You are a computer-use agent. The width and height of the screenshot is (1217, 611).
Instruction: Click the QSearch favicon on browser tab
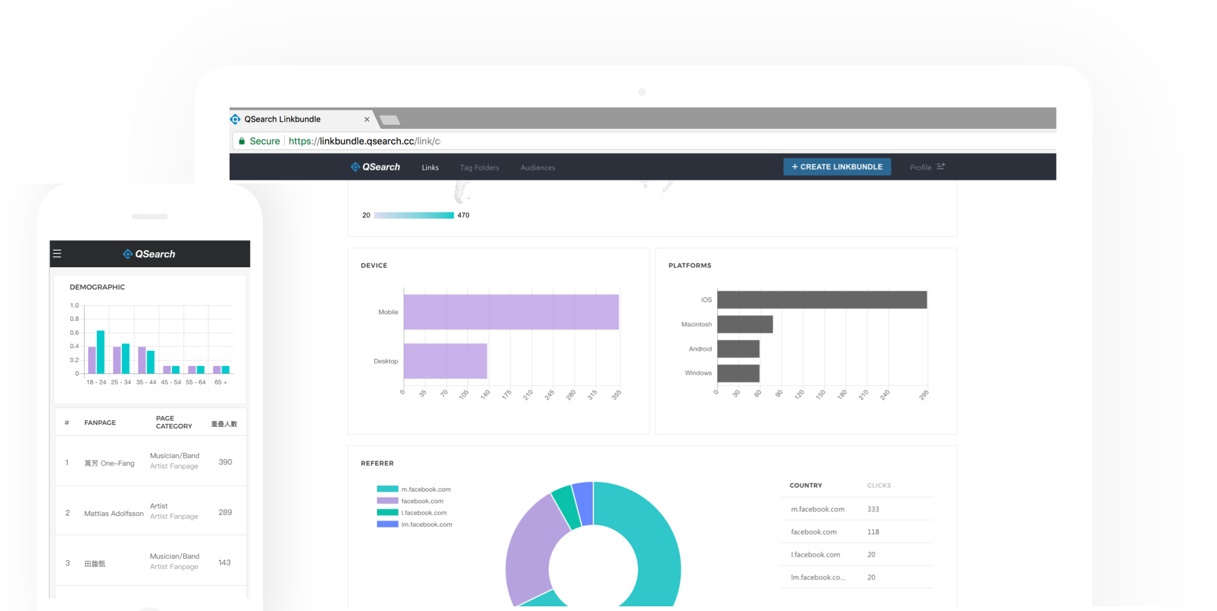235,119
